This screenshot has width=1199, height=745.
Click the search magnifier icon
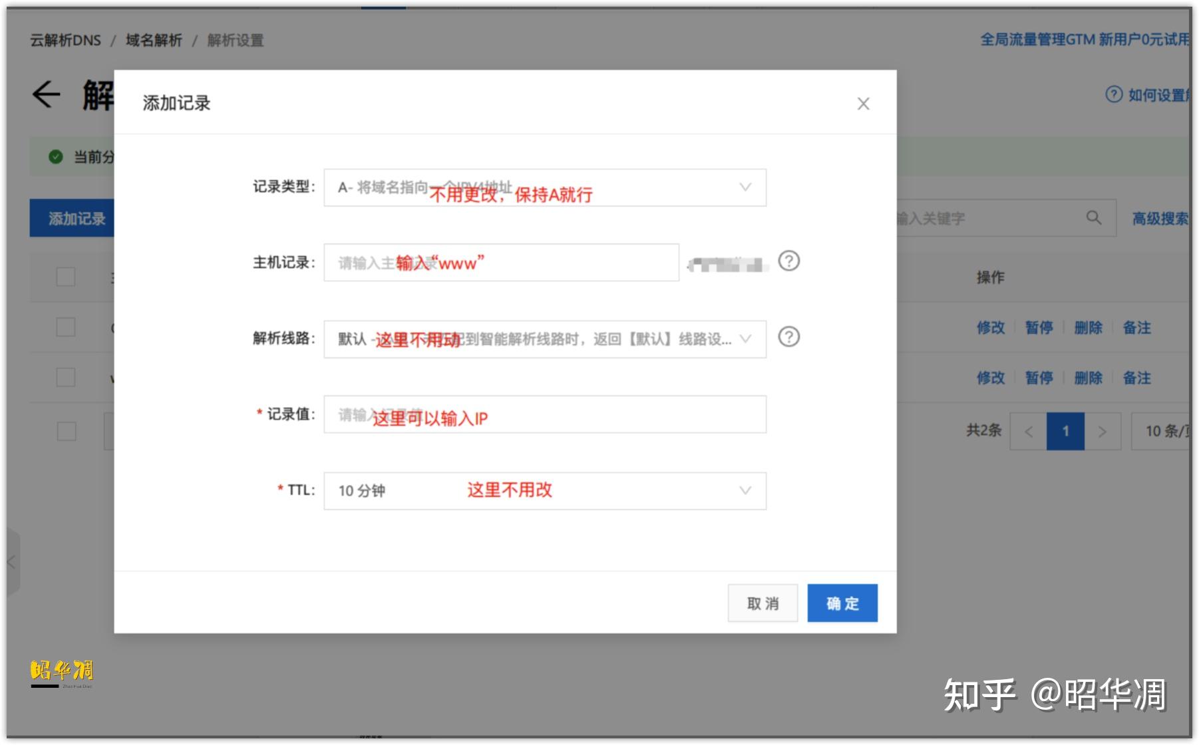tap(1093, 218)
